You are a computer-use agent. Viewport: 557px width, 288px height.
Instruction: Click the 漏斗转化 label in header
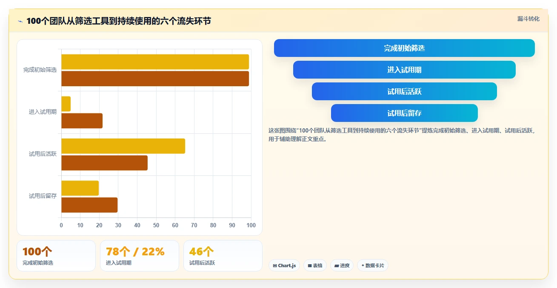pyautogui.click(x=528, y=19)
